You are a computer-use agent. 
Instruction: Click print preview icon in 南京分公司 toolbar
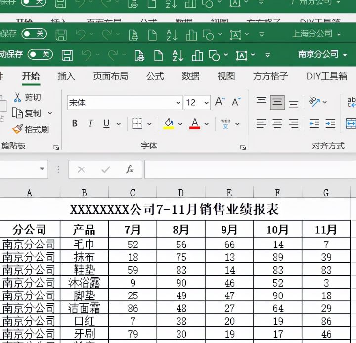point(139,56)
